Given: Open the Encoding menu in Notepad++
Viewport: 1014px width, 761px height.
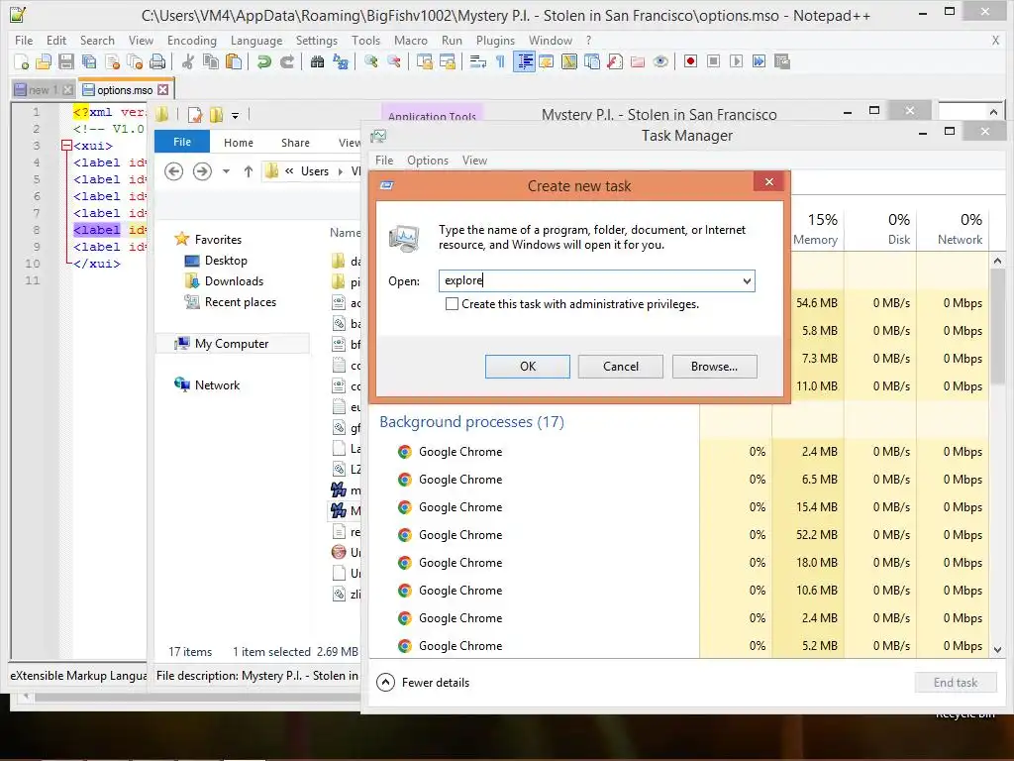Looking at the screenshot, I should point(192,40).
